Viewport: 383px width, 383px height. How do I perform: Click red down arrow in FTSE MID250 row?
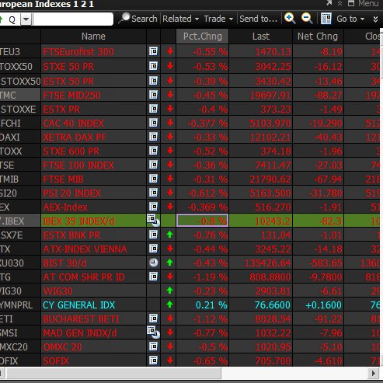(170, 95)
